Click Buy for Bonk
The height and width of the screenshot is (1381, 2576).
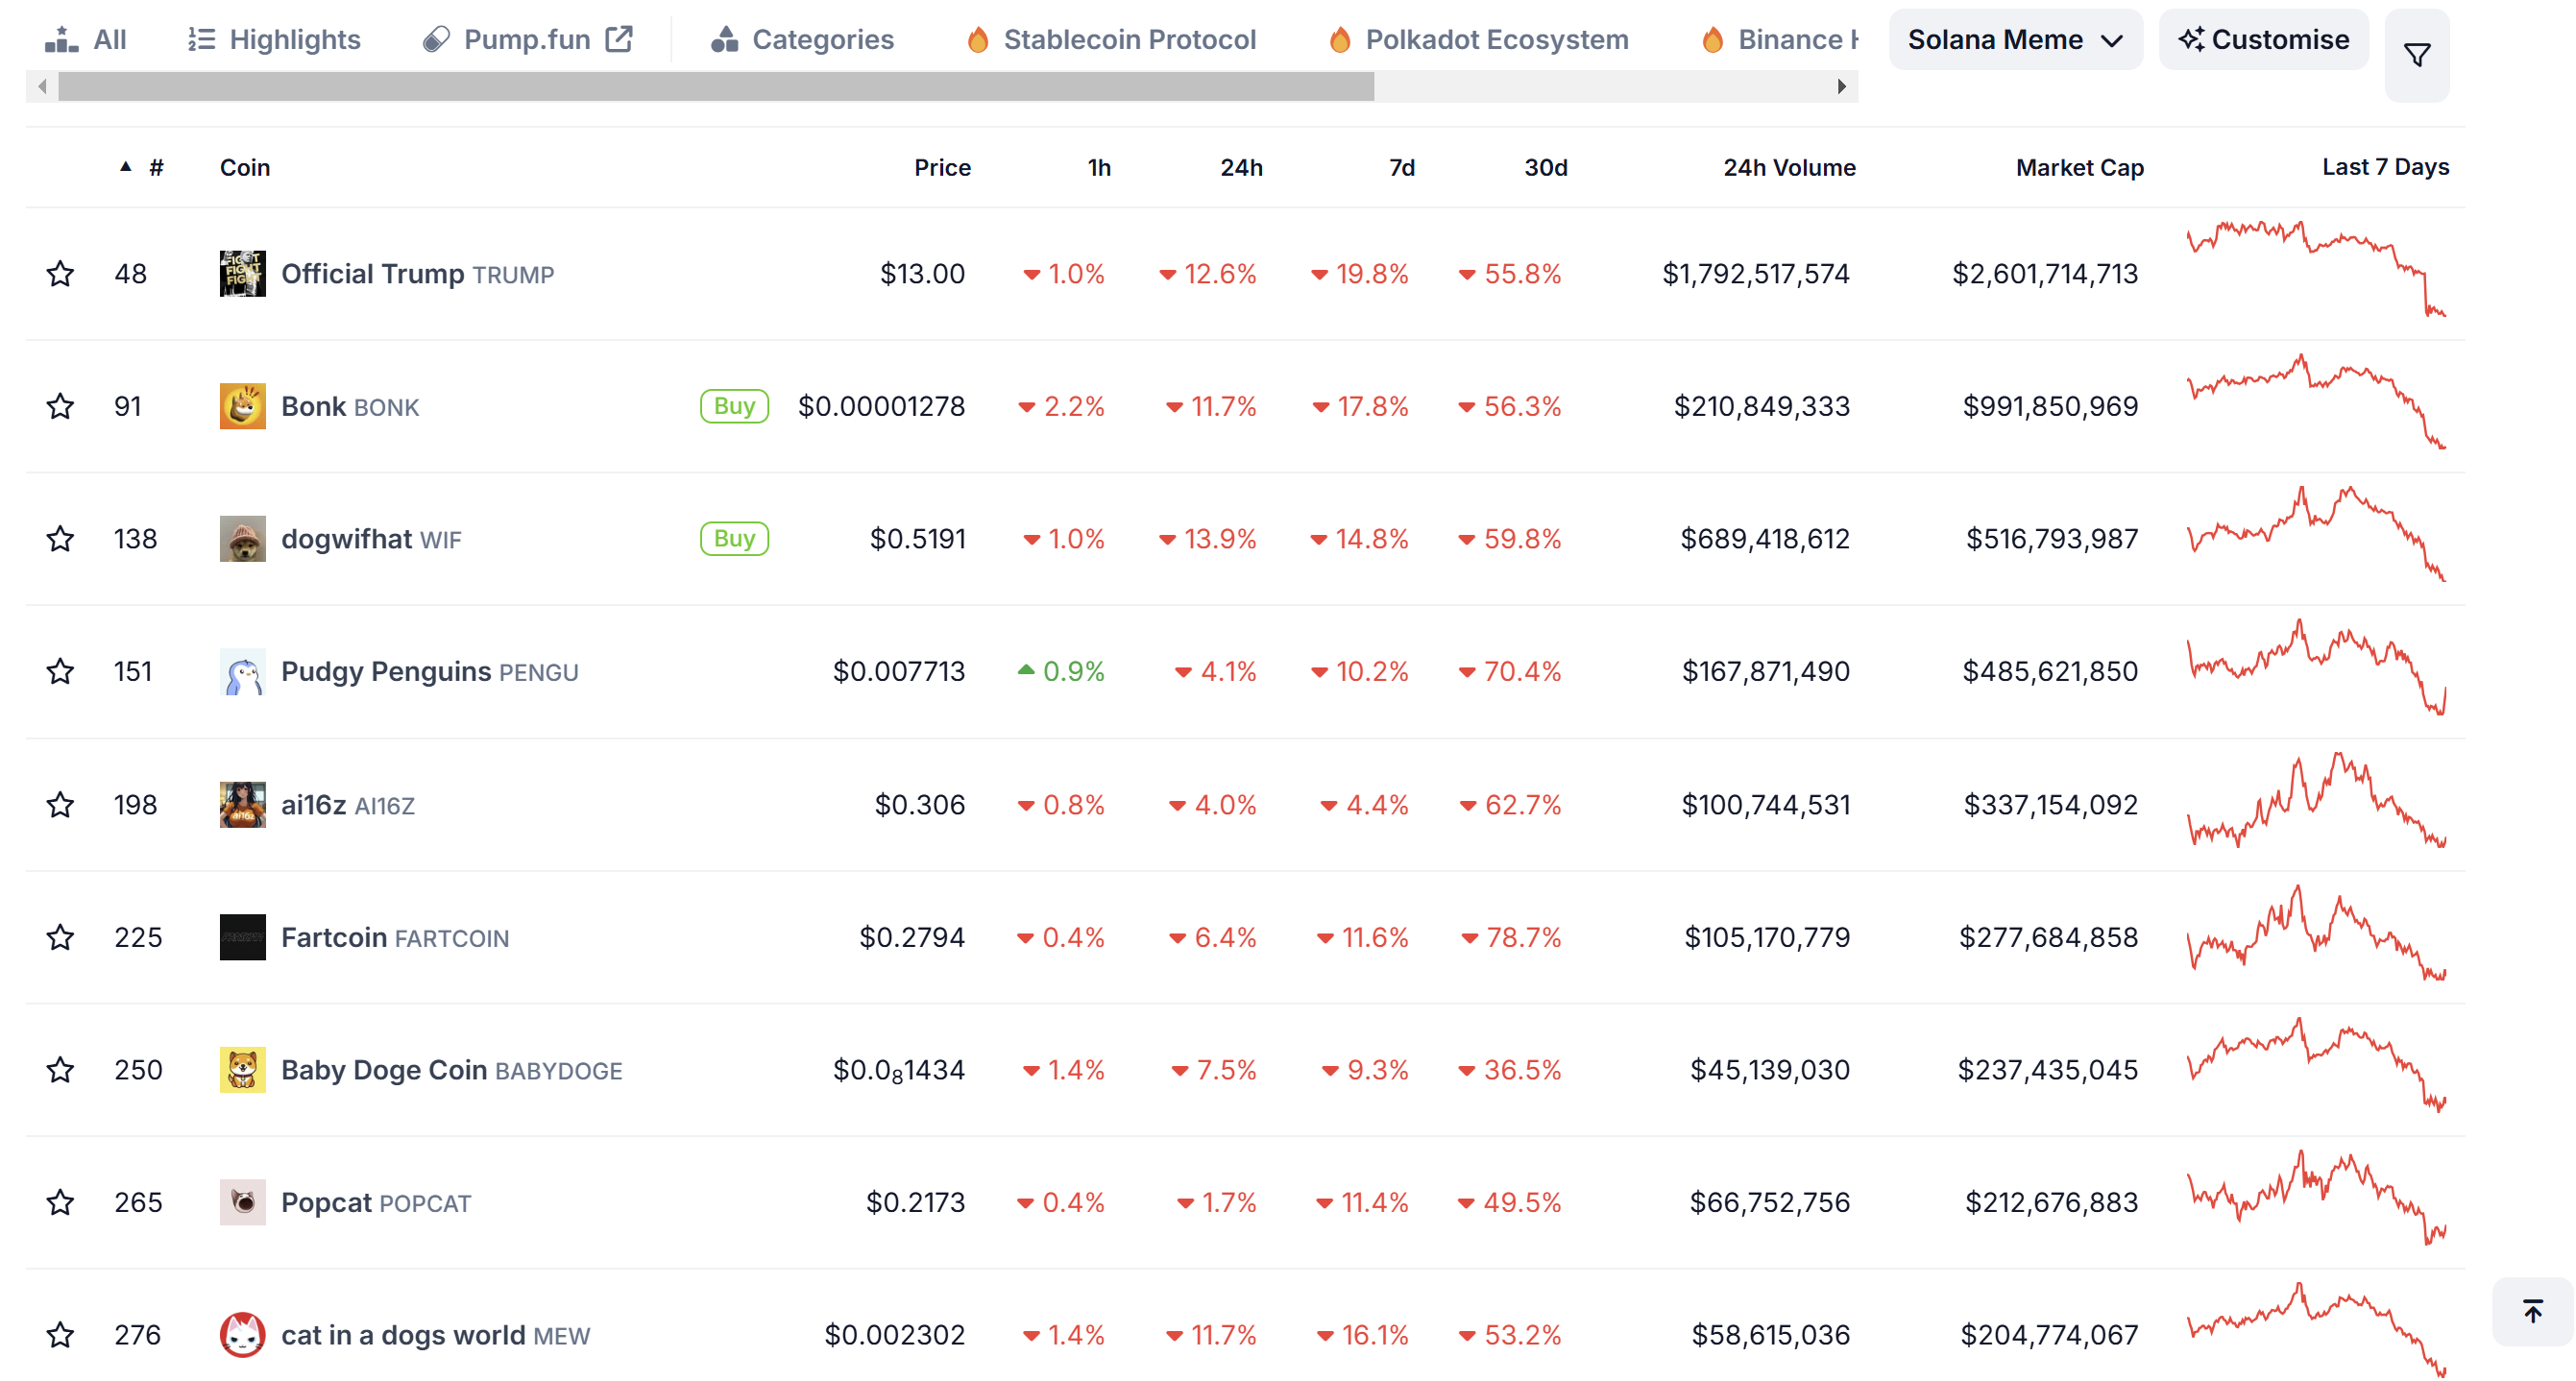(734, 406)
